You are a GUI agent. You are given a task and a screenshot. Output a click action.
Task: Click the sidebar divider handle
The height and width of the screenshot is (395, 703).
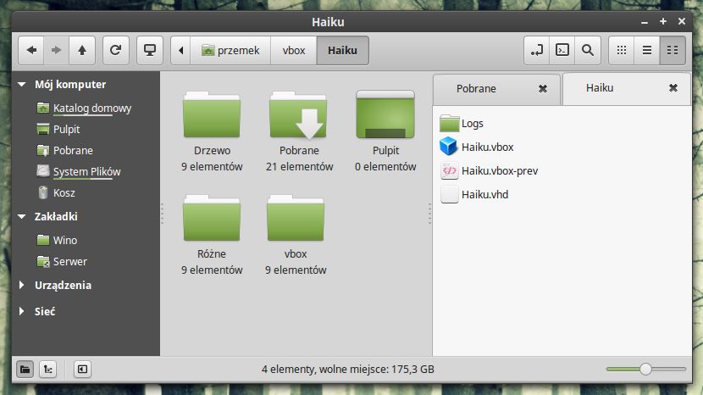(162, 214)
